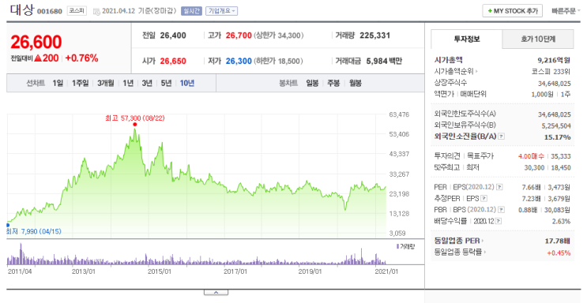The width and height of the screenshot is (587, 303).
Task: Click the 고가 value 26,700
Action: pyautogui.click(x=239, y=36)
